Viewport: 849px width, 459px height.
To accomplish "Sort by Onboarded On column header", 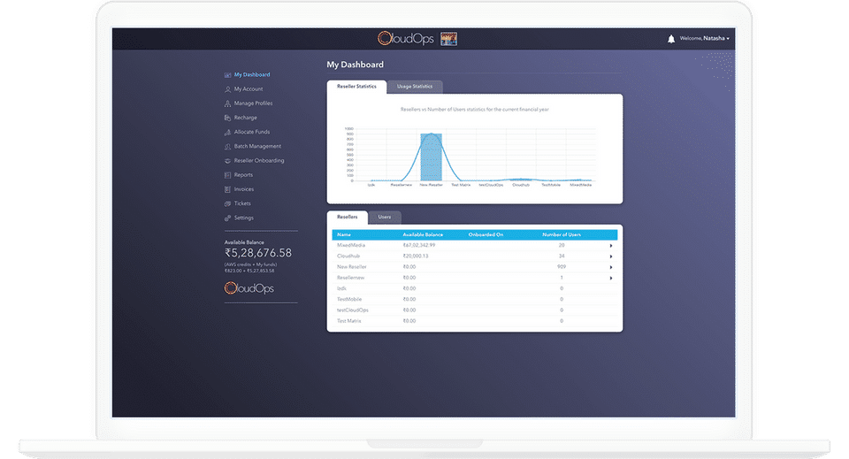I will click(486, 235).
